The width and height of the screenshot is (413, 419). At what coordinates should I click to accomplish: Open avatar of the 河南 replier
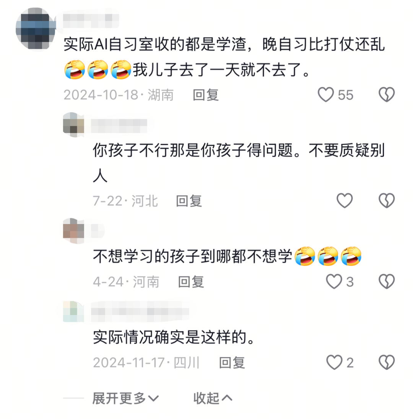[73, 231]
